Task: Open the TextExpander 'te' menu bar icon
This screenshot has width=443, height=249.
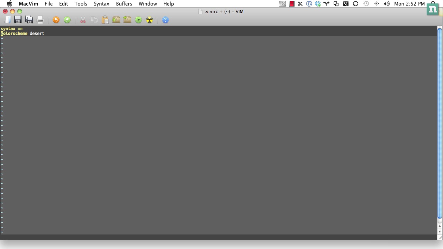Action: 309,4
